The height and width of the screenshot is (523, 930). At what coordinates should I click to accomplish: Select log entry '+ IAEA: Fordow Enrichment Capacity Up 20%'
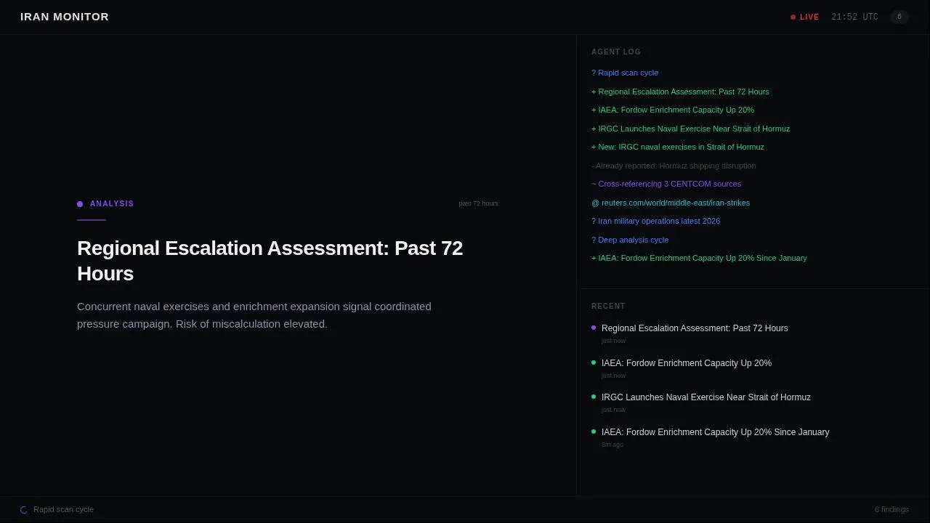click(673, 110)
